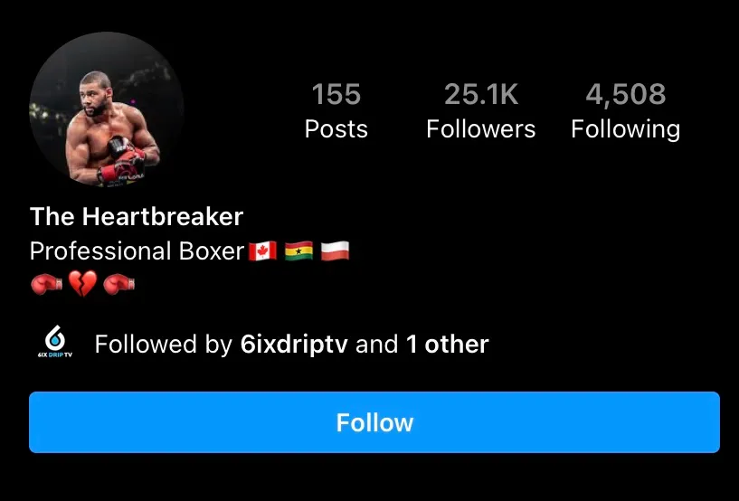Screen dimensions: 739x501
Task: Click the first boxing glove emoji
Action: [x=47, y=284]
